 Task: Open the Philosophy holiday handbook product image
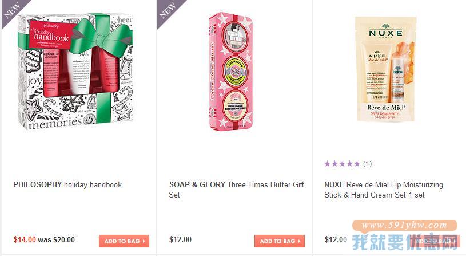[75, 72]
